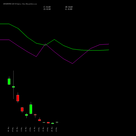Select the green candlestick for 20 May
The height and width of the screenshot is (136, 136).
(52, 123)
